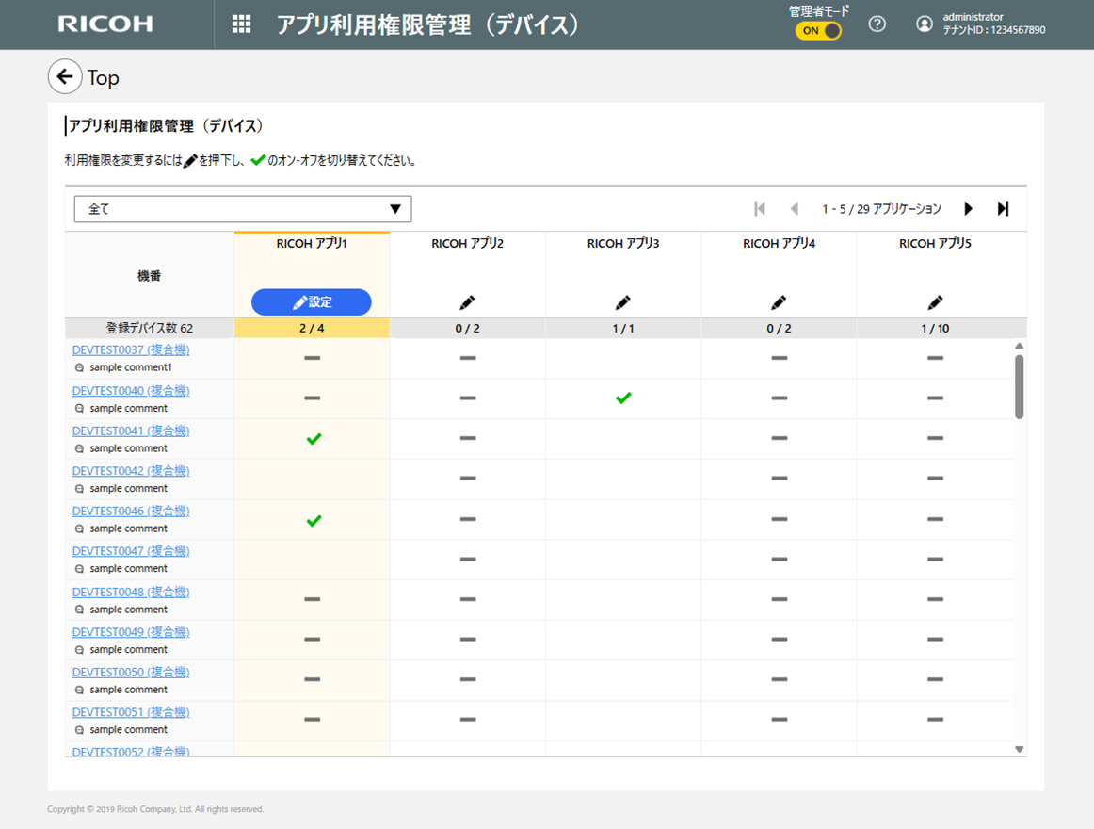Toggle DEVTEST0051 dash in アプリ4 column

(x=780, y=720)
